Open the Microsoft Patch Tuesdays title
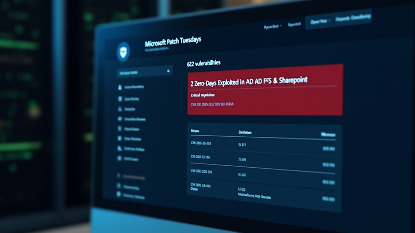Image resolution: width=415 pixels, height=233 pixels. [173, 42]
